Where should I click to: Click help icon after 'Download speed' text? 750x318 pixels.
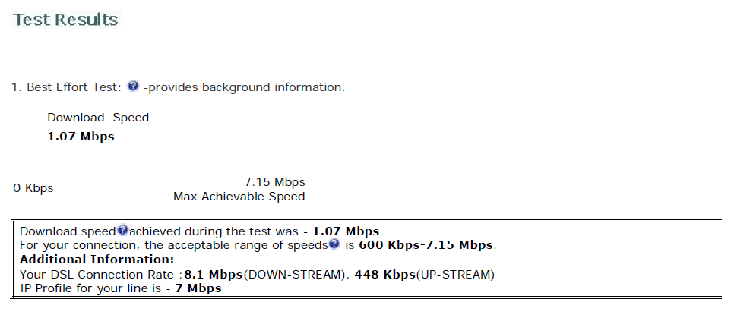point(122,230)
